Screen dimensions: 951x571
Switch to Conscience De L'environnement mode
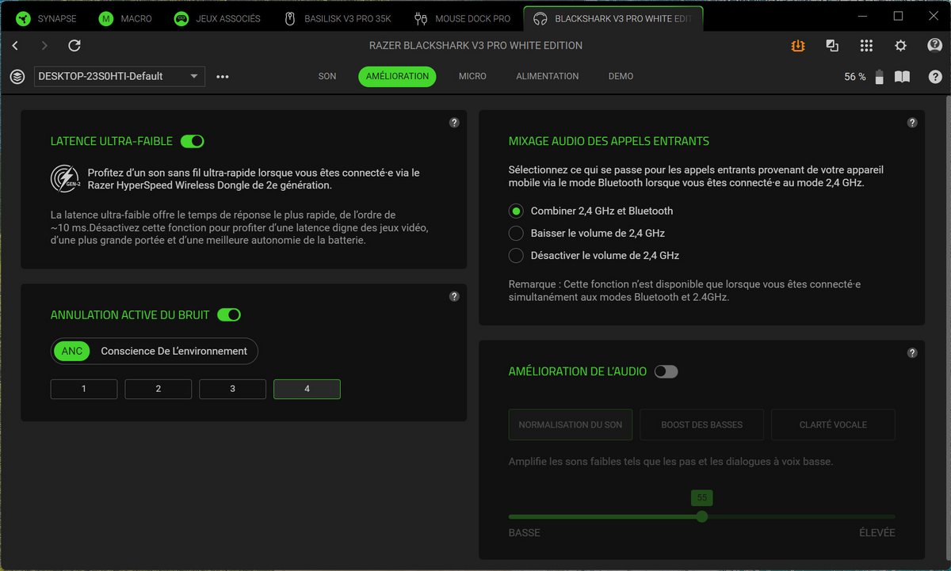[x=174, y=351]
